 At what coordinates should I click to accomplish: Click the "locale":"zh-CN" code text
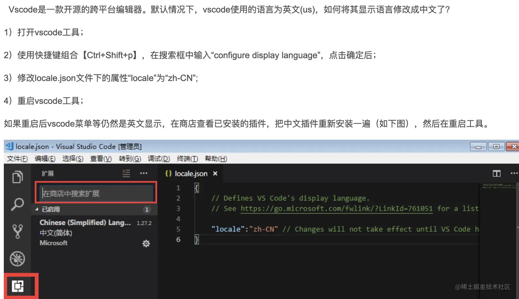pyautogui.click(x=244, y=229)
